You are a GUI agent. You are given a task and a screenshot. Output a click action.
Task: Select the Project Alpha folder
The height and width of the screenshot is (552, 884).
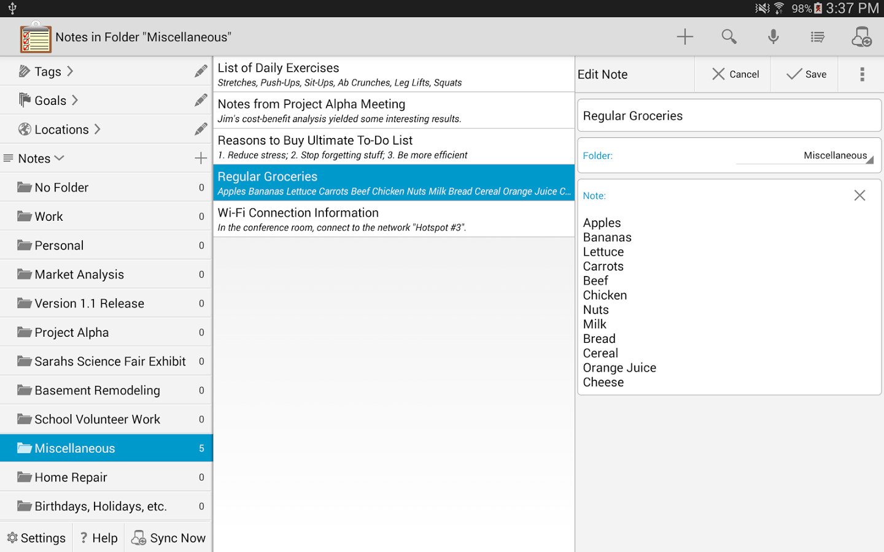[x=106, y=332]
